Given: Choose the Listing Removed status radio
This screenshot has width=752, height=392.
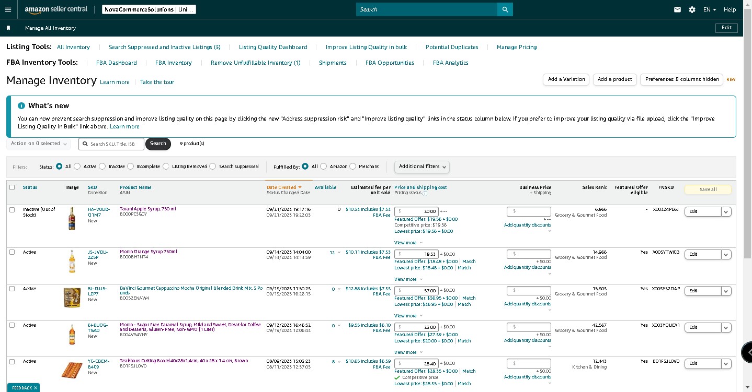Looking at the screenshot, I should 166,167.
